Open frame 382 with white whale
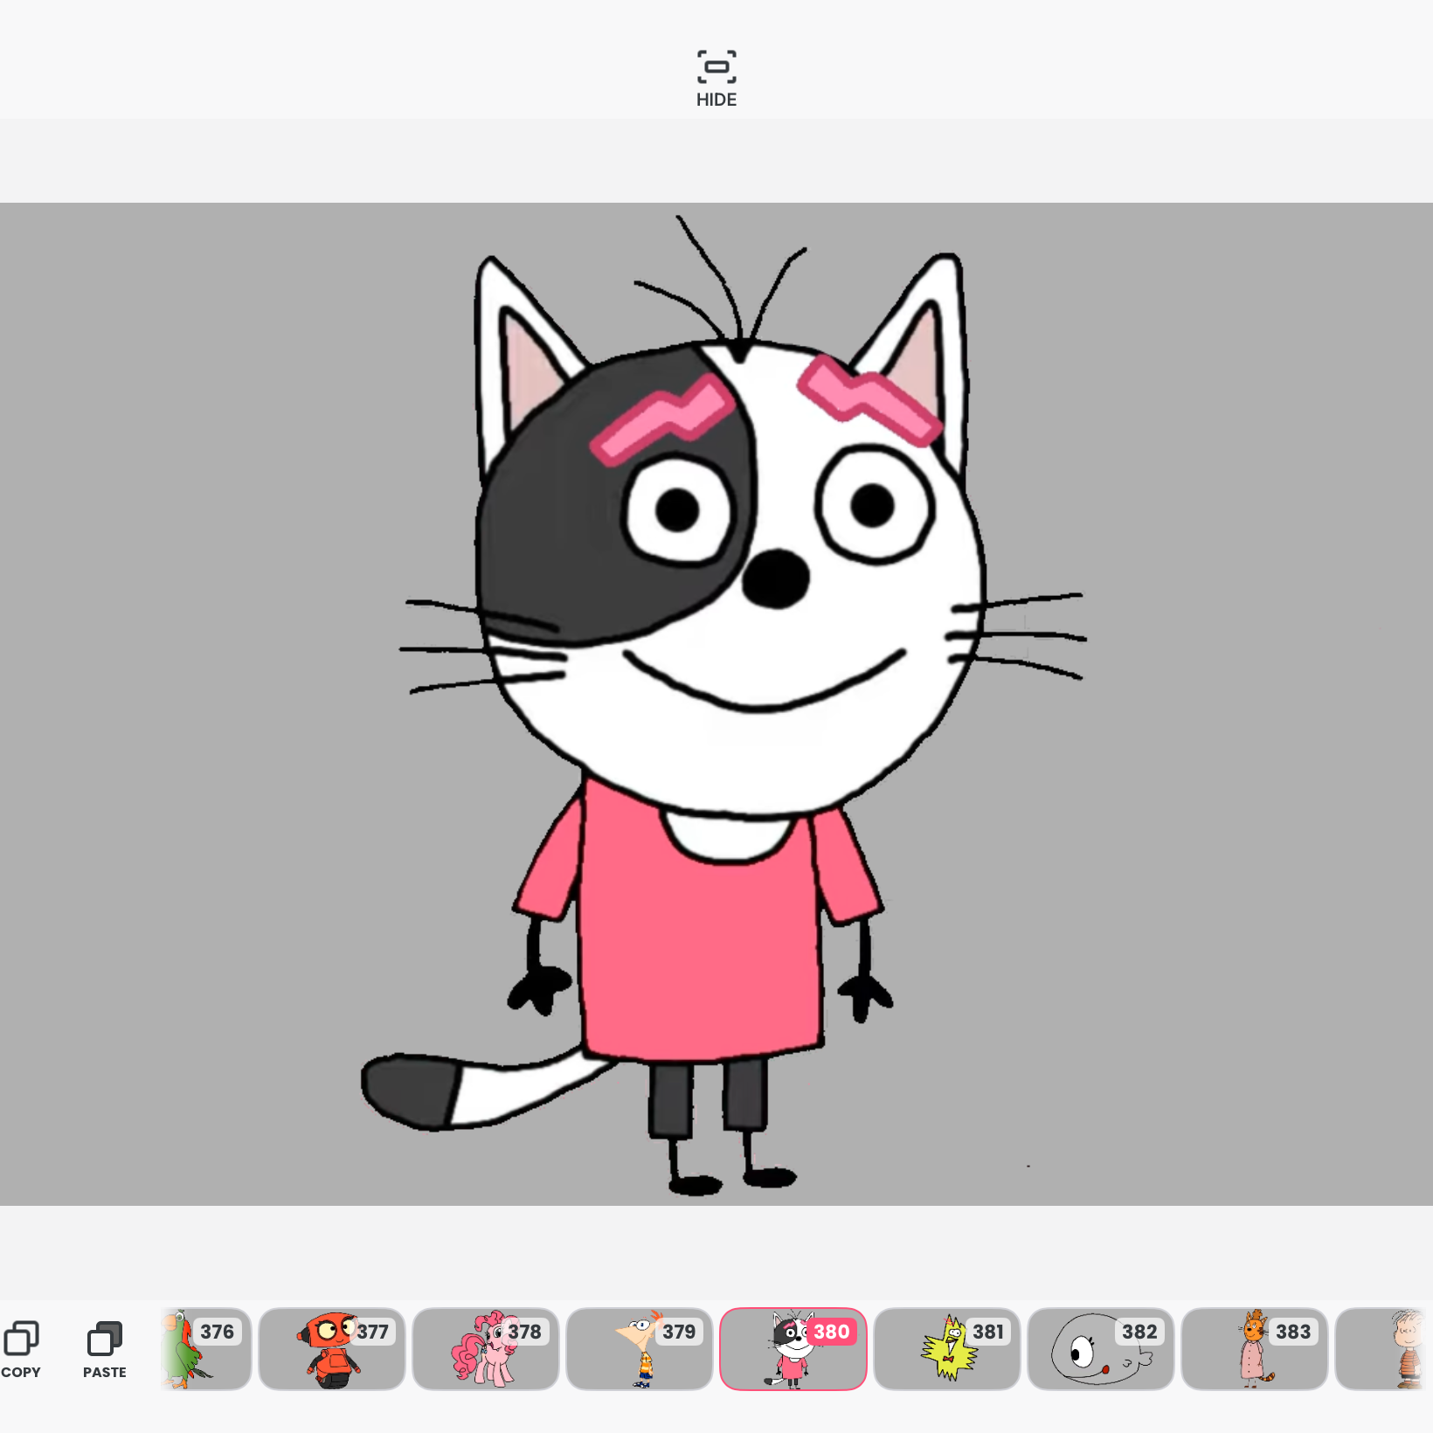This screenshot has width=1433, height=1433. tap(1101, 1348)
